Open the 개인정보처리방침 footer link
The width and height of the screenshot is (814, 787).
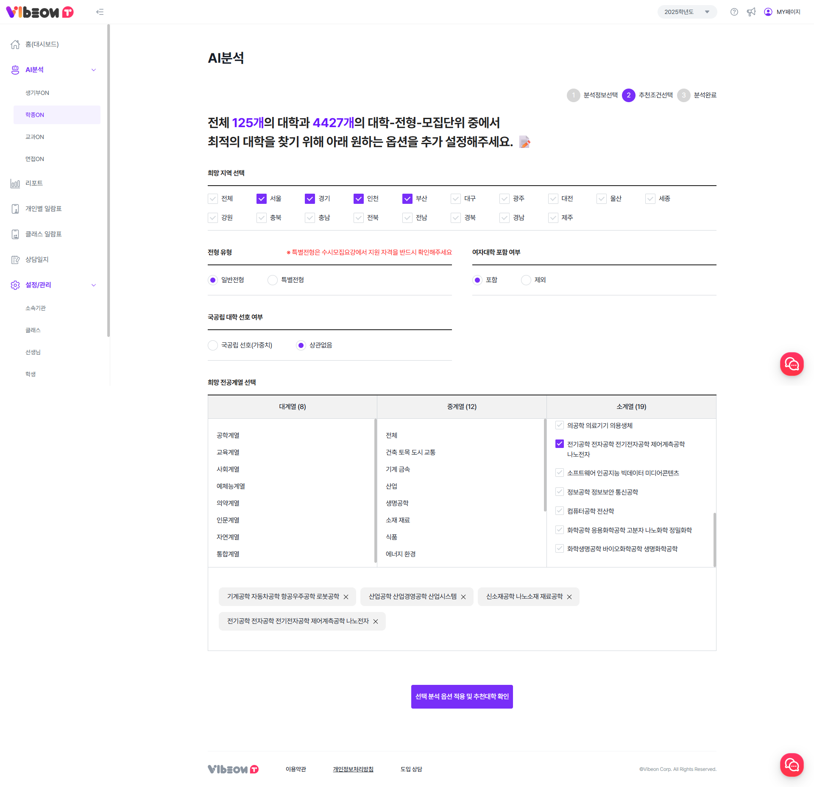353,769
